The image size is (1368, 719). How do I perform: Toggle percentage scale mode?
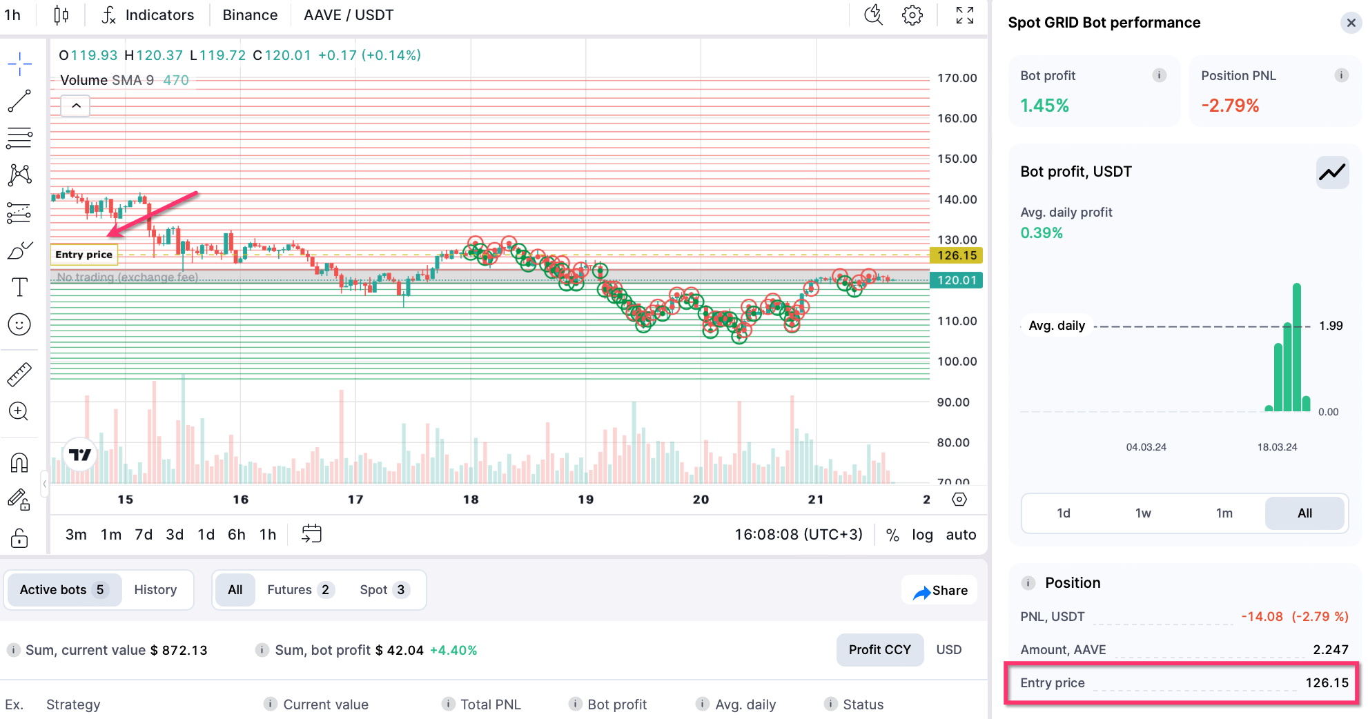(x=892, y=535)
